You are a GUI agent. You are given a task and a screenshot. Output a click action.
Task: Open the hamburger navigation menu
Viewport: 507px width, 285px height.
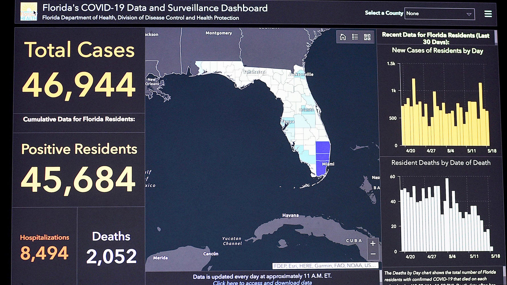(488, 13)
